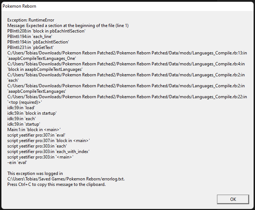Viewport: 255px width, 210px height.
Task: Click 'PBIntl:194:in each_line' line
Action: click(x=30, y=37)
